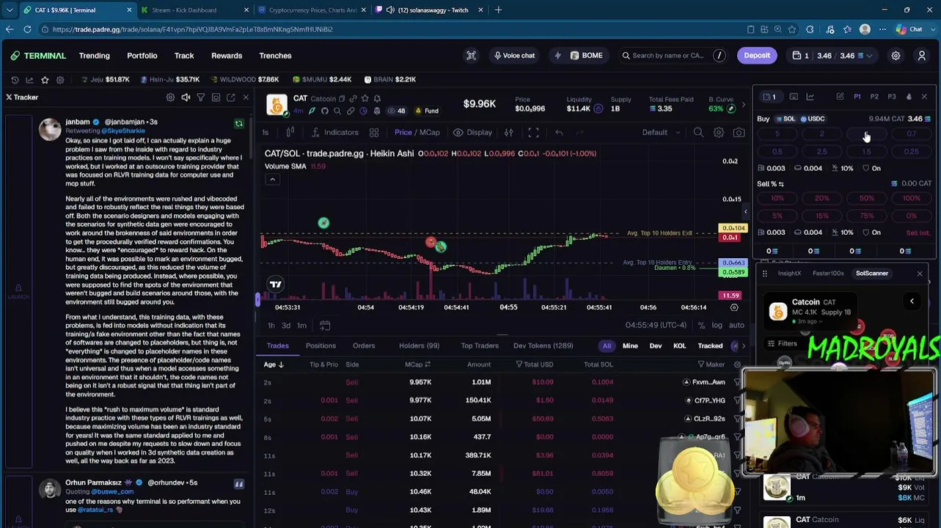Toggle the chart between Price and MCap

click(x=417, y=133)
